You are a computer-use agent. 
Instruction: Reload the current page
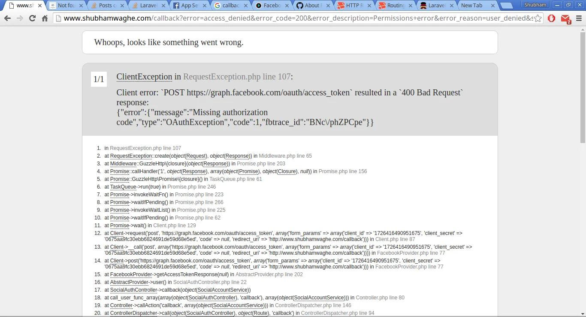coord(32,18)
